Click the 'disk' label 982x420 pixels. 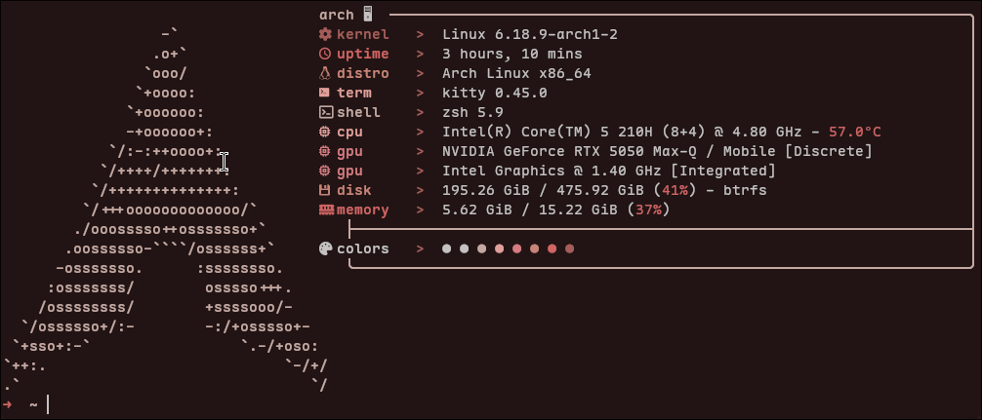(353, 190)
